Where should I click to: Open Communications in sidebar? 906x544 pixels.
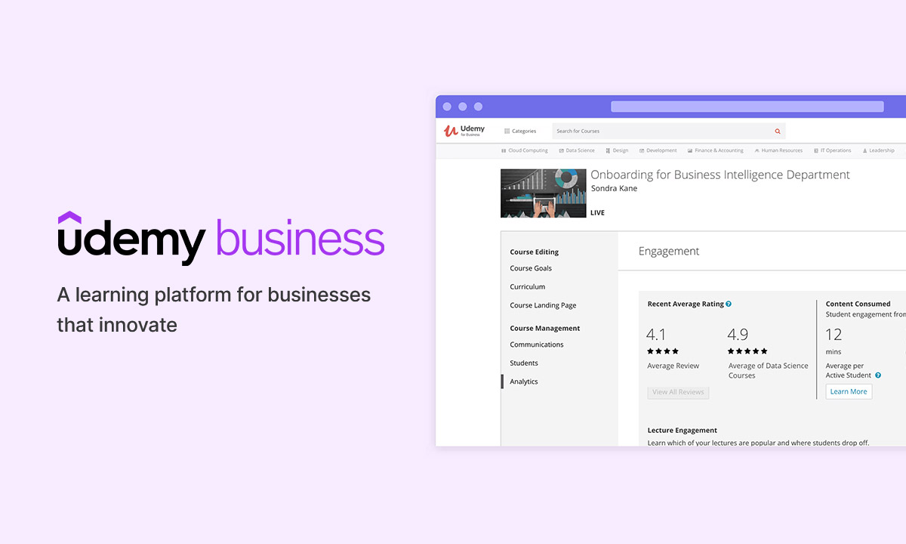pyautogui.click(x=537, y=345)
